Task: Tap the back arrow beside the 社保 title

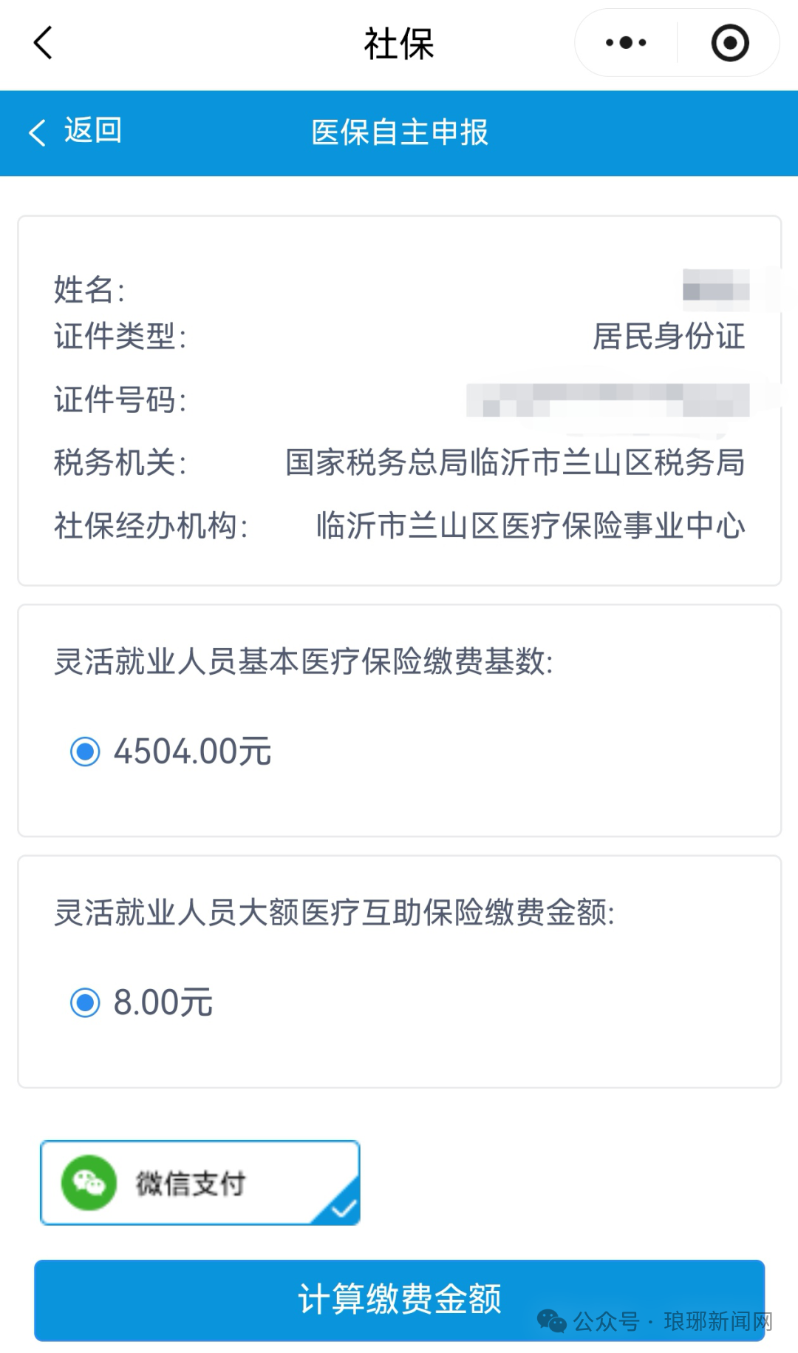Action: pos(44,43)
